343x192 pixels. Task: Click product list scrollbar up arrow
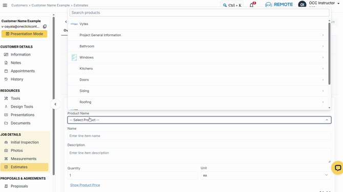click(329, 20)
